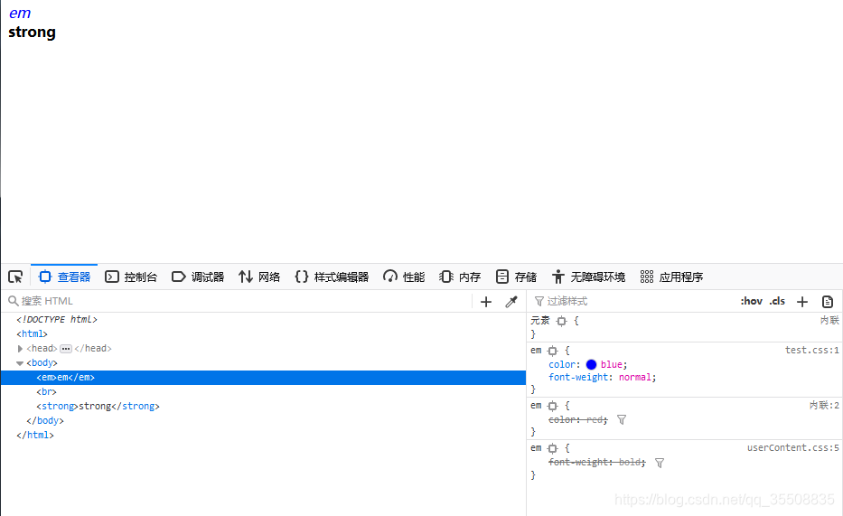Click the blue color swatch
Viewport: 843px width, 516px height.
point(591,364)
